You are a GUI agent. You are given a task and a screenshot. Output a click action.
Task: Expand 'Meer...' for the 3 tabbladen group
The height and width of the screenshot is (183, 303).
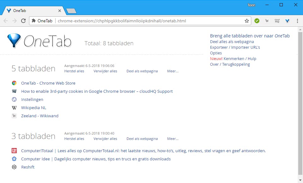(173, 139)
